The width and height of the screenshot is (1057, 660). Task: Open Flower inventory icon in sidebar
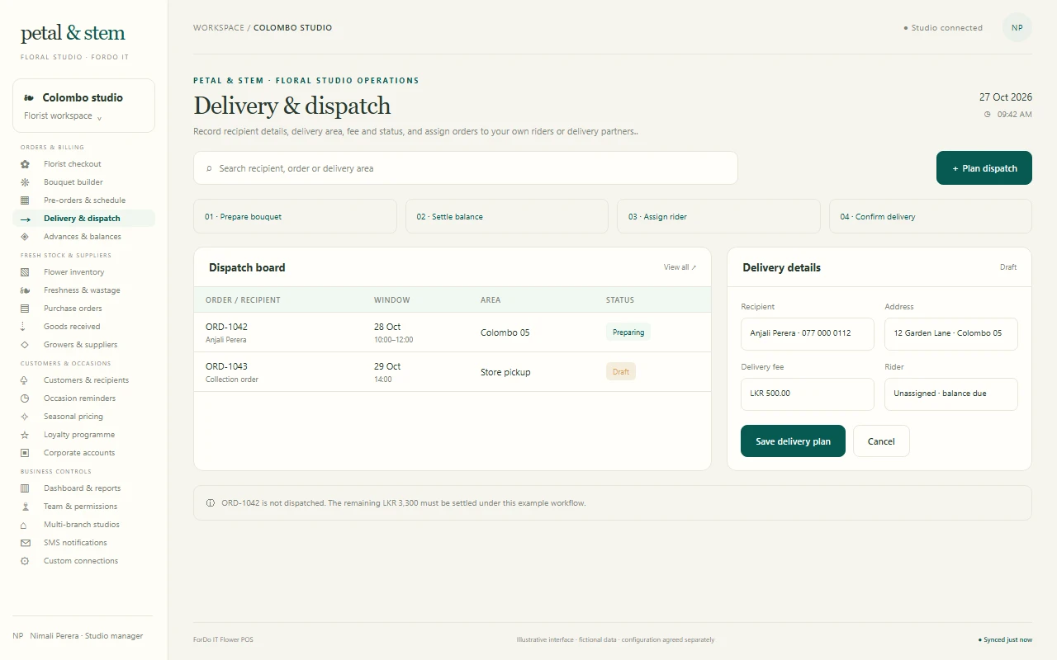click(x=25, y=272)
